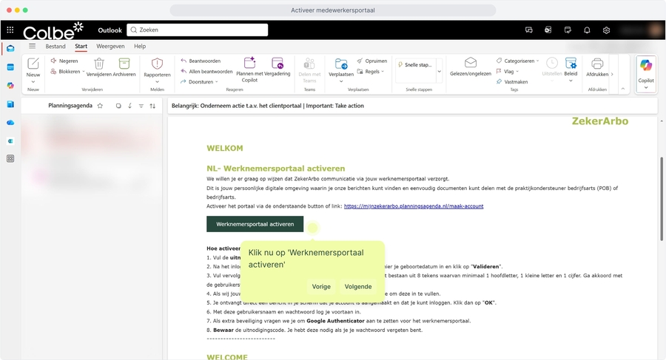Click the Werknemersportaal activeren button
This screenshot has height=360, width=666.
(x=255, y=224)
